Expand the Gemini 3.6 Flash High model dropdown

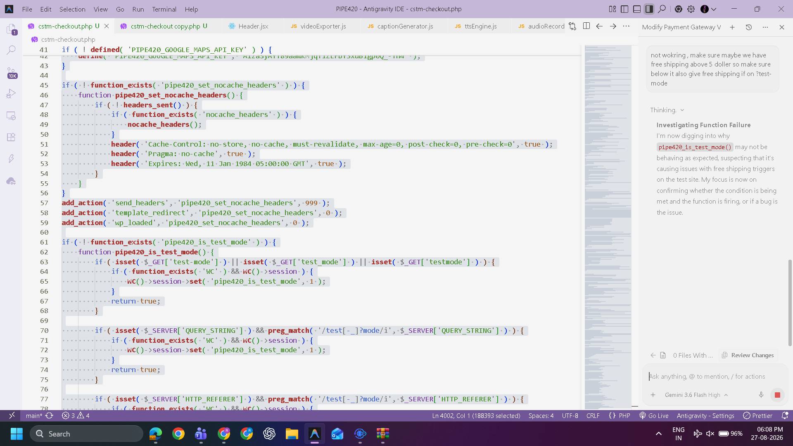[x=696, y=395]
